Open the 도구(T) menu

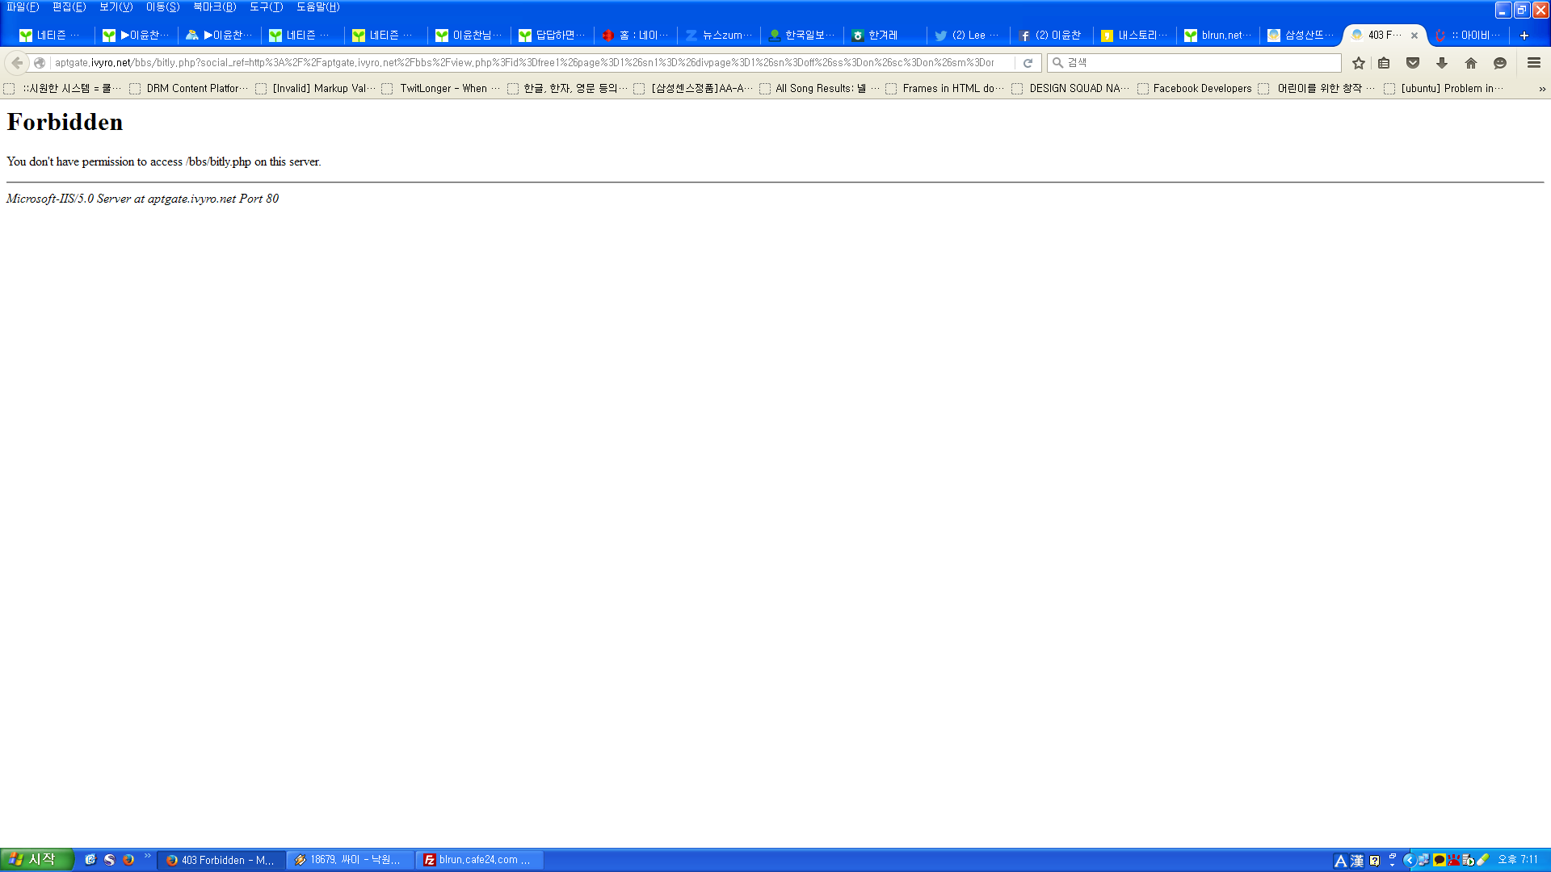pos(266,7)
